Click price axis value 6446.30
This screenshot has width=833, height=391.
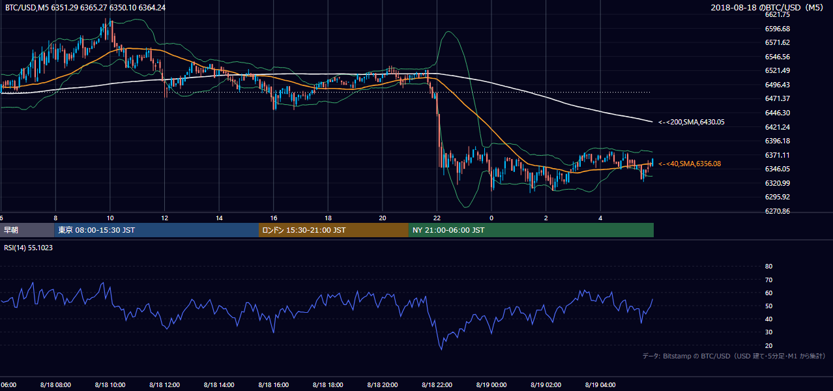[x=778, y=113]
